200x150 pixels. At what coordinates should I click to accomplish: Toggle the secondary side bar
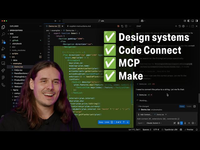point(197,21)
